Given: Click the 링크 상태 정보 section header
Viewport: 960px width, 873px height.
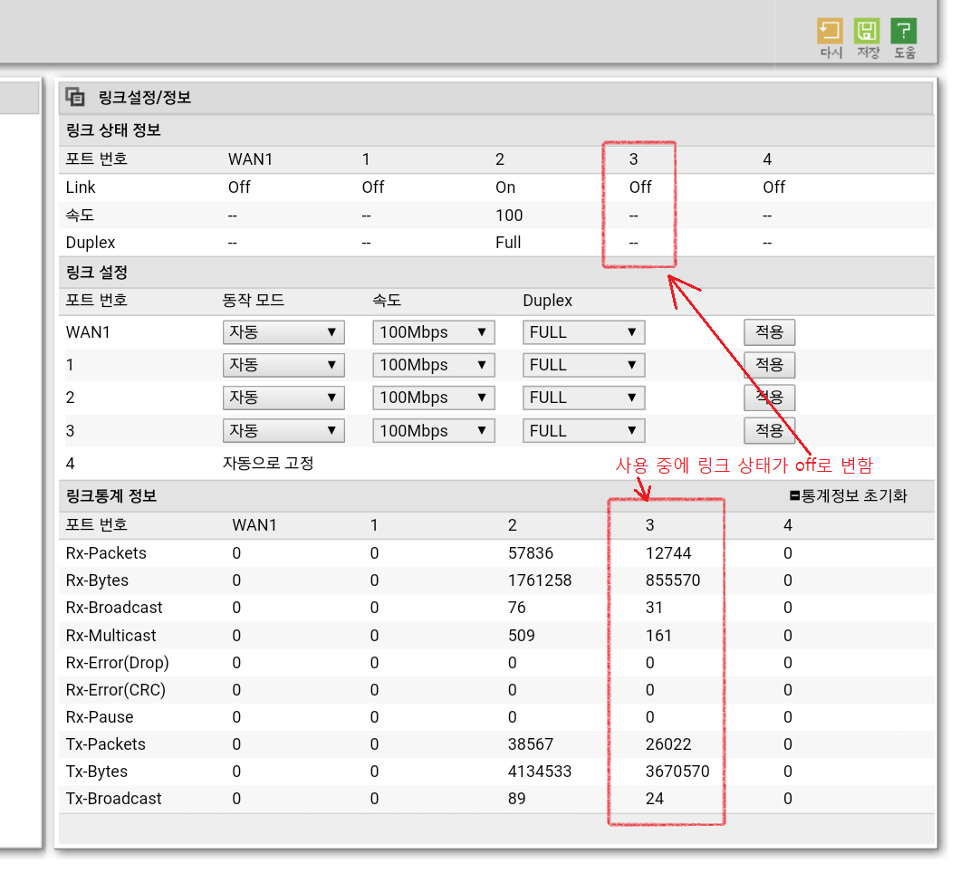Looking at the screenshot, I should [114, 131].
